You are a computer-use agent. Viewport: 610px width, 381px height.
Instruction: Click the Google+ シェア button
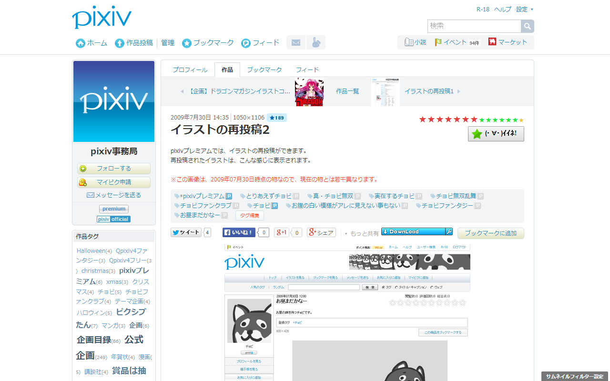(321, 232)
